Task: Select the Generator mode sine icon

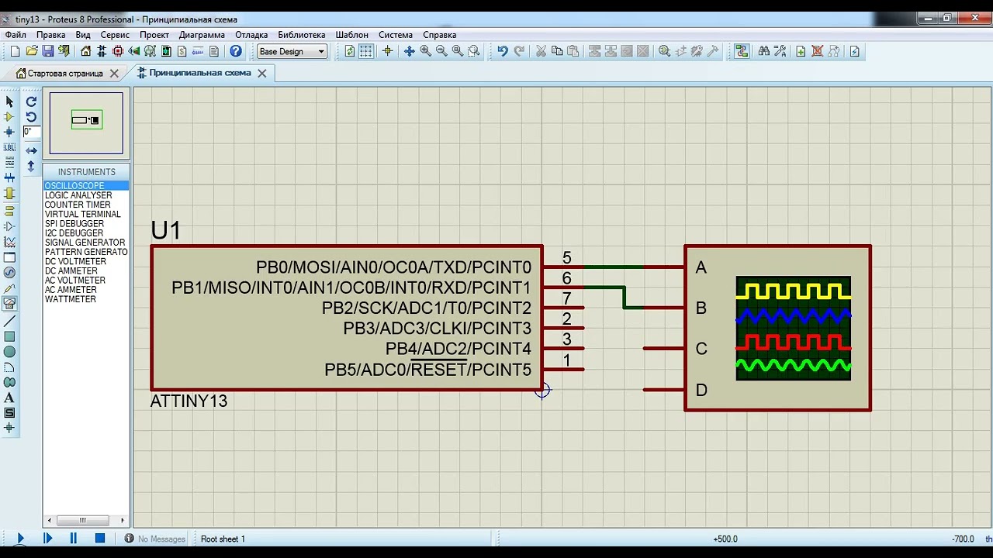Action: click(9, 273)
